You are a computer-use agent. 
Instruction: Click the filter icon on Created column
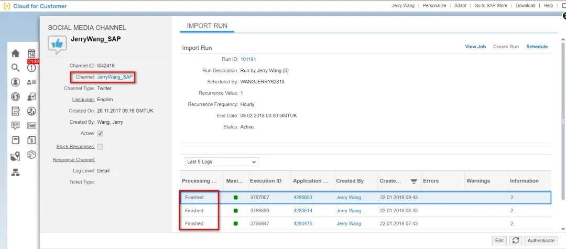(413, 181)
